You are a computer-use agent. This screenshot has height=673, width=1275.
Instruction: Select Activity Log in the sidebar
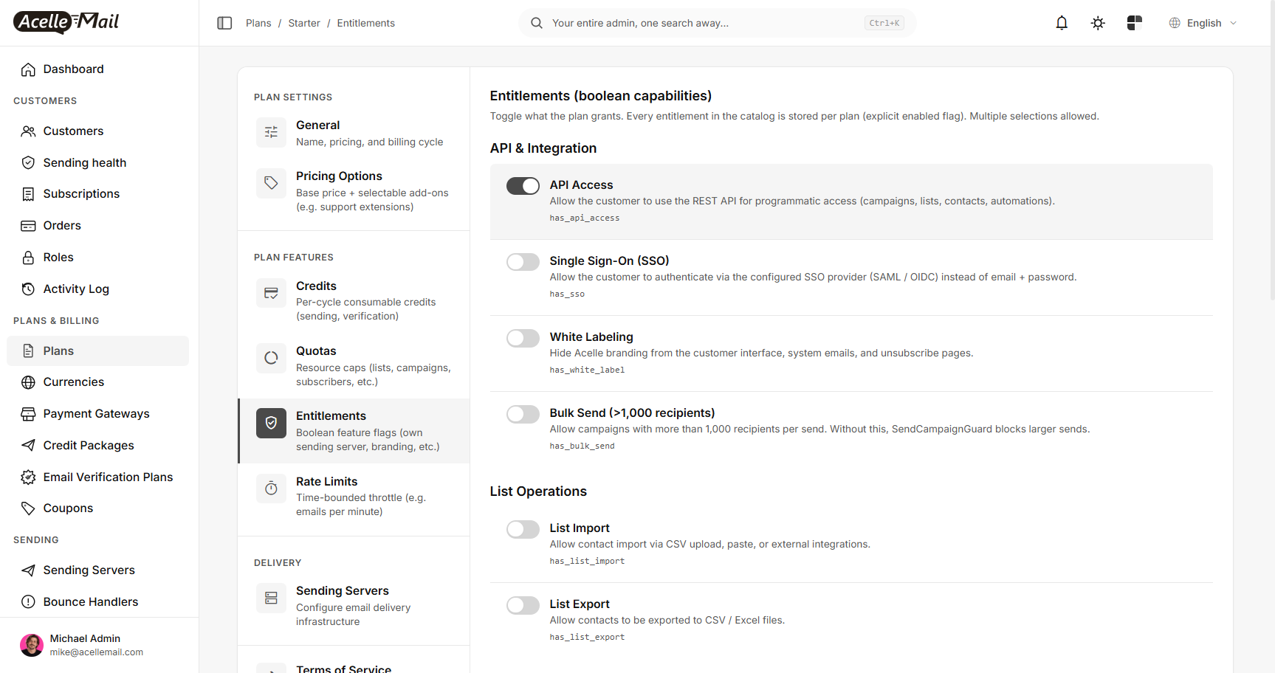(x=97, y=289)
